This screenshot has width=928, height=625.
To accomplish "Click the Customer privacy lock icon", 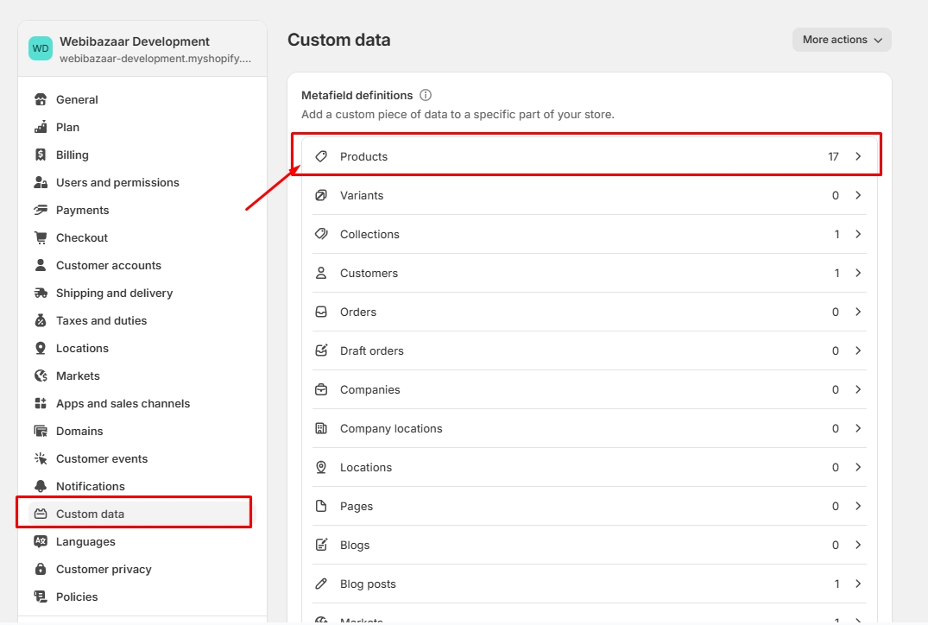I will pos(41,569).
